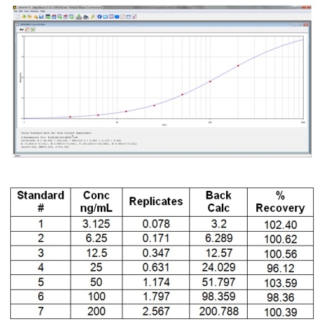
Task: Click the '% Recovery' column header
Action: coord(280,202)
